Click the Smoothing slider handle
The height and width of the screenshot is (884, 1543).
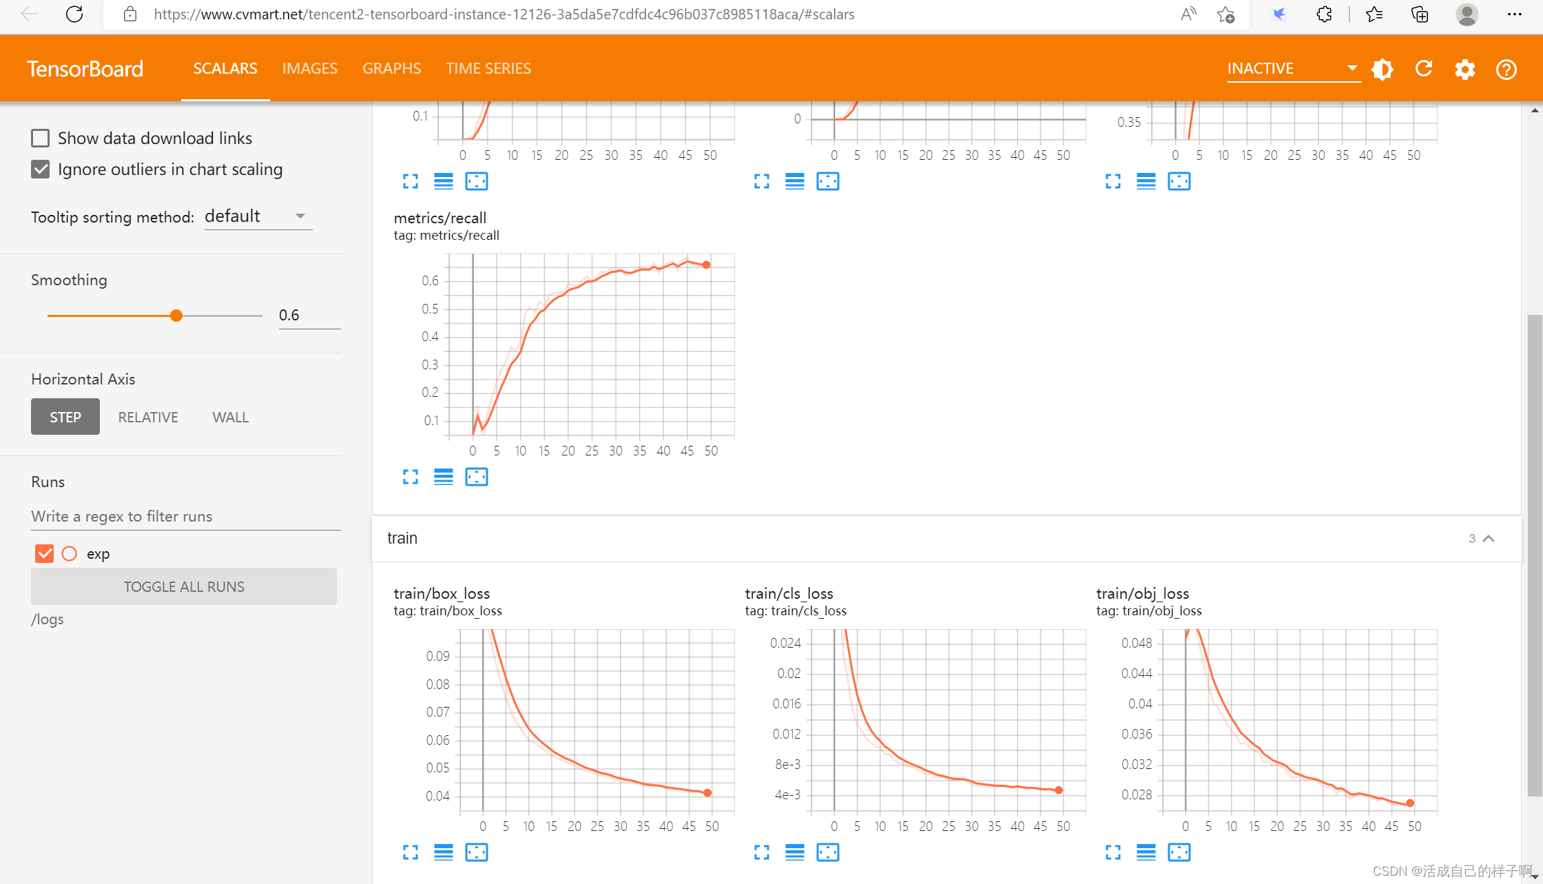(x=176, y=316)
